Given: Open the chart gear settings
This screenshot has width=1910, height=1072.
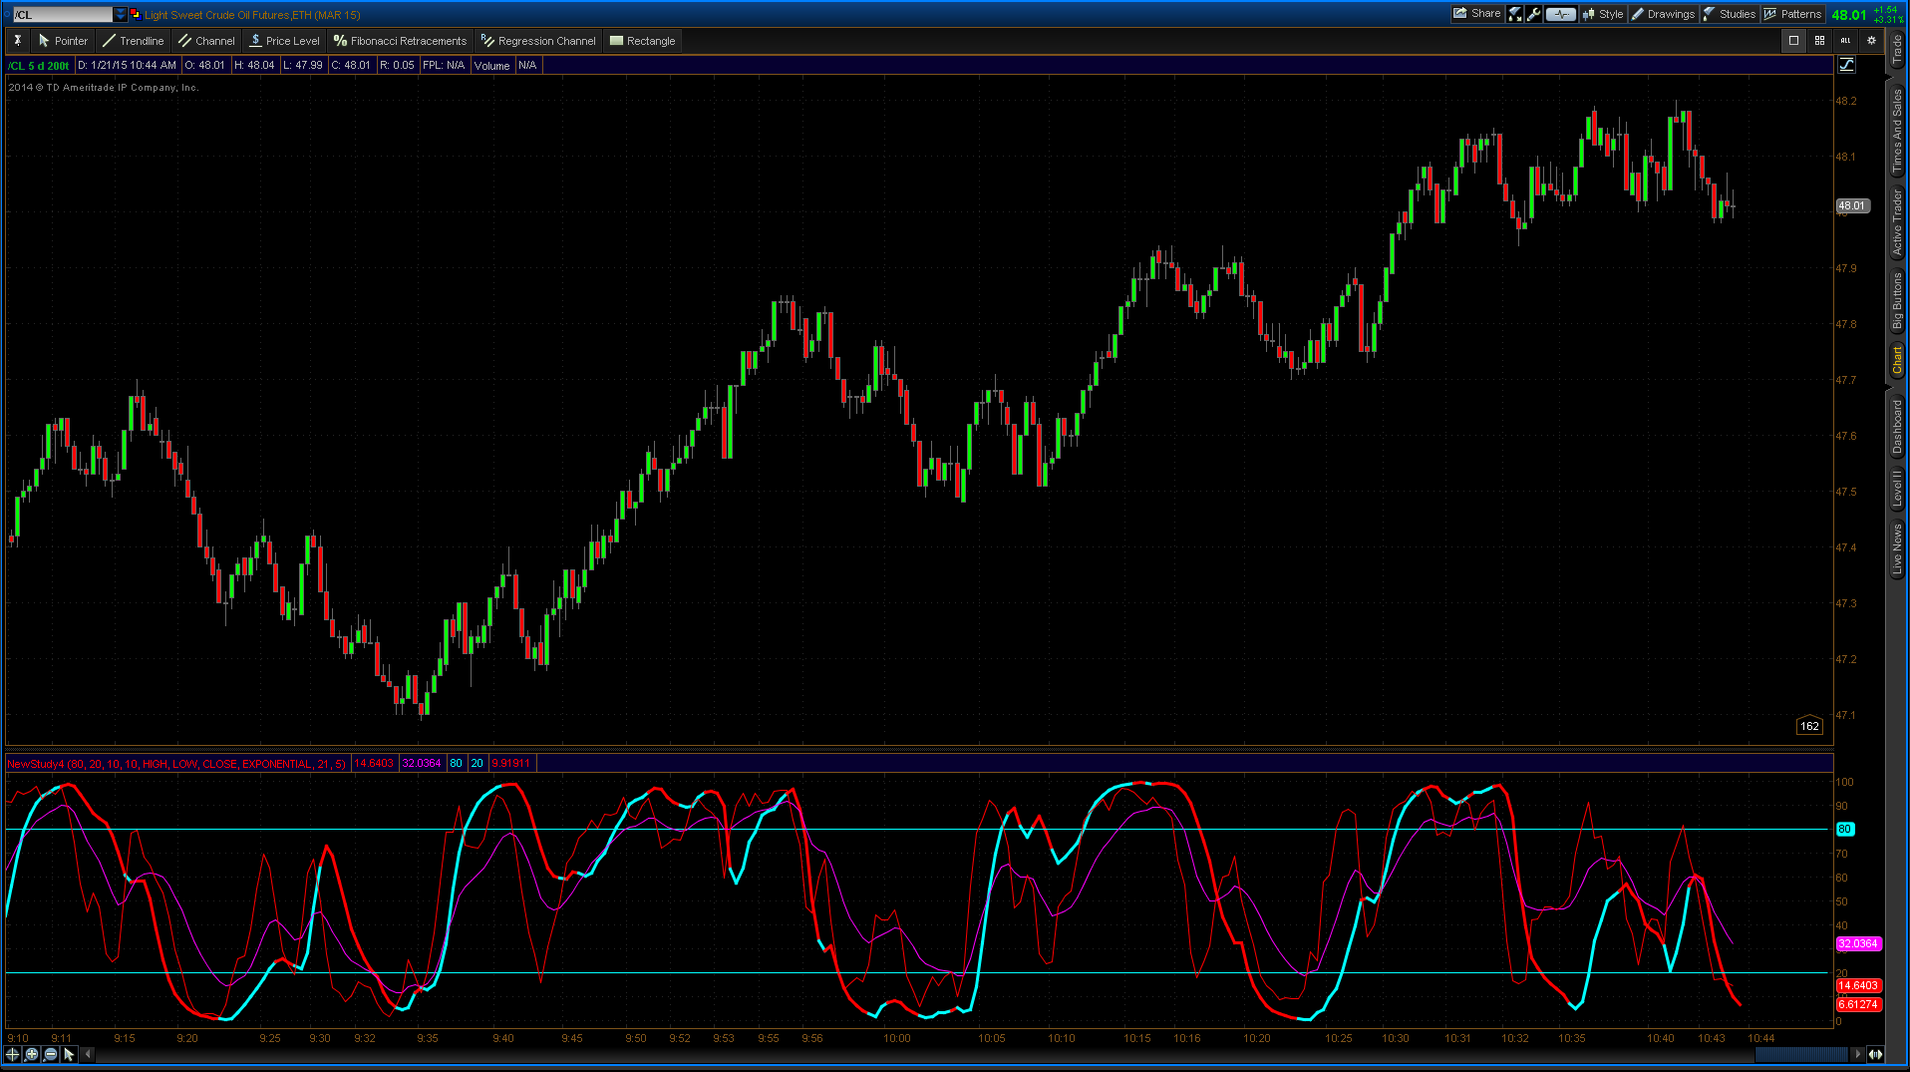Looking at the screenshot, I should click(1871, 41).
